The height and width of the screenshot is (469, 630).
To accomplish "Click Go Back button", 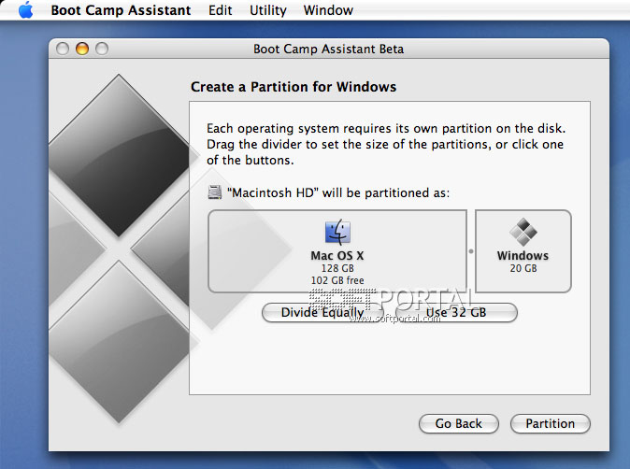I will pyautogui.click(x=458, y=423).
